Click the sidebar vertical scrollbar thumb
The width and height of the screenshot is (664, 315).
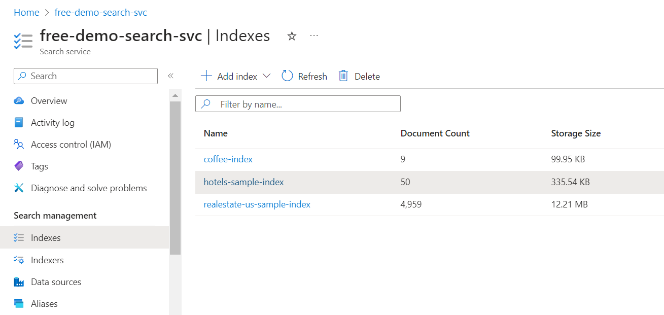pos(175,178)
